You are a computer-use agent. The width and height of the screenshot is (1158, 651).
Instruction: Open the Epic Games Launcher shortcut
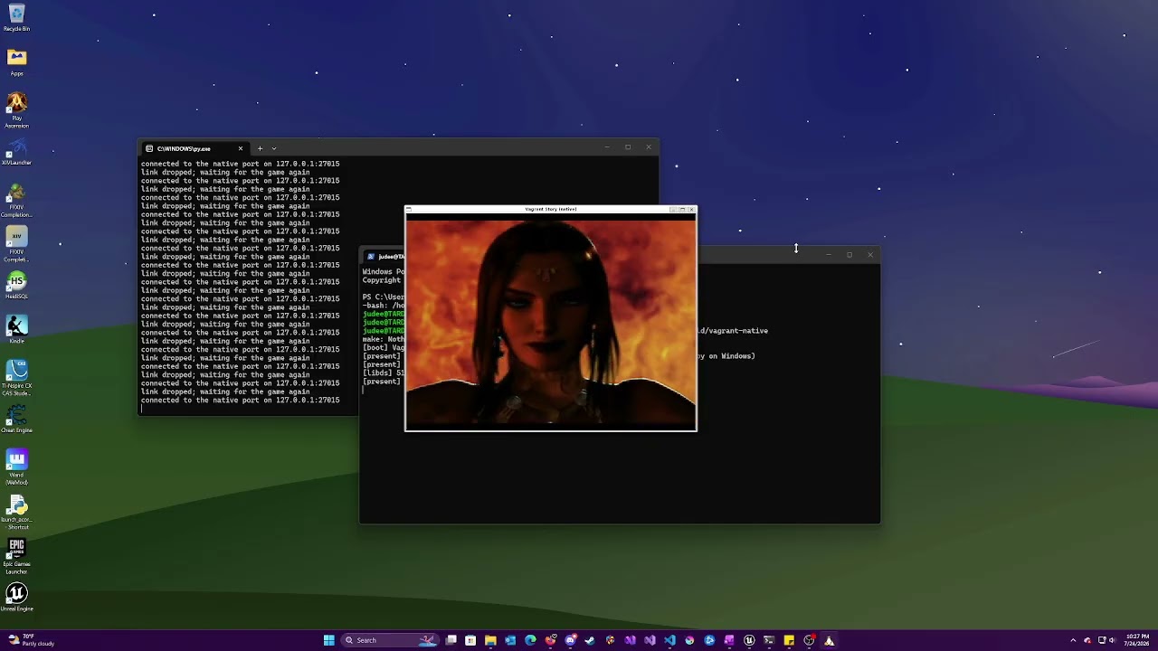(x=16, y=556)
